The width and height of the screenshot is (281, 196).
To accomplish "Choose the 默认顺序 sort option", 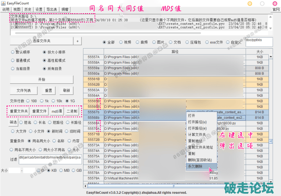I will 13,52.
